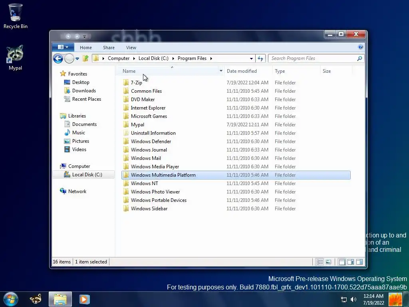The image size is (409, 307).
Task: Open the Quick Access Toolbar customize dropdown
Action: click(85, 36)
